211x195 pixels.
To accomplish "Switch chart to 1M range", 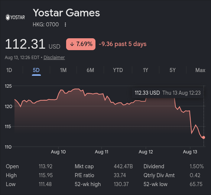I will click(x=63, y=70).
